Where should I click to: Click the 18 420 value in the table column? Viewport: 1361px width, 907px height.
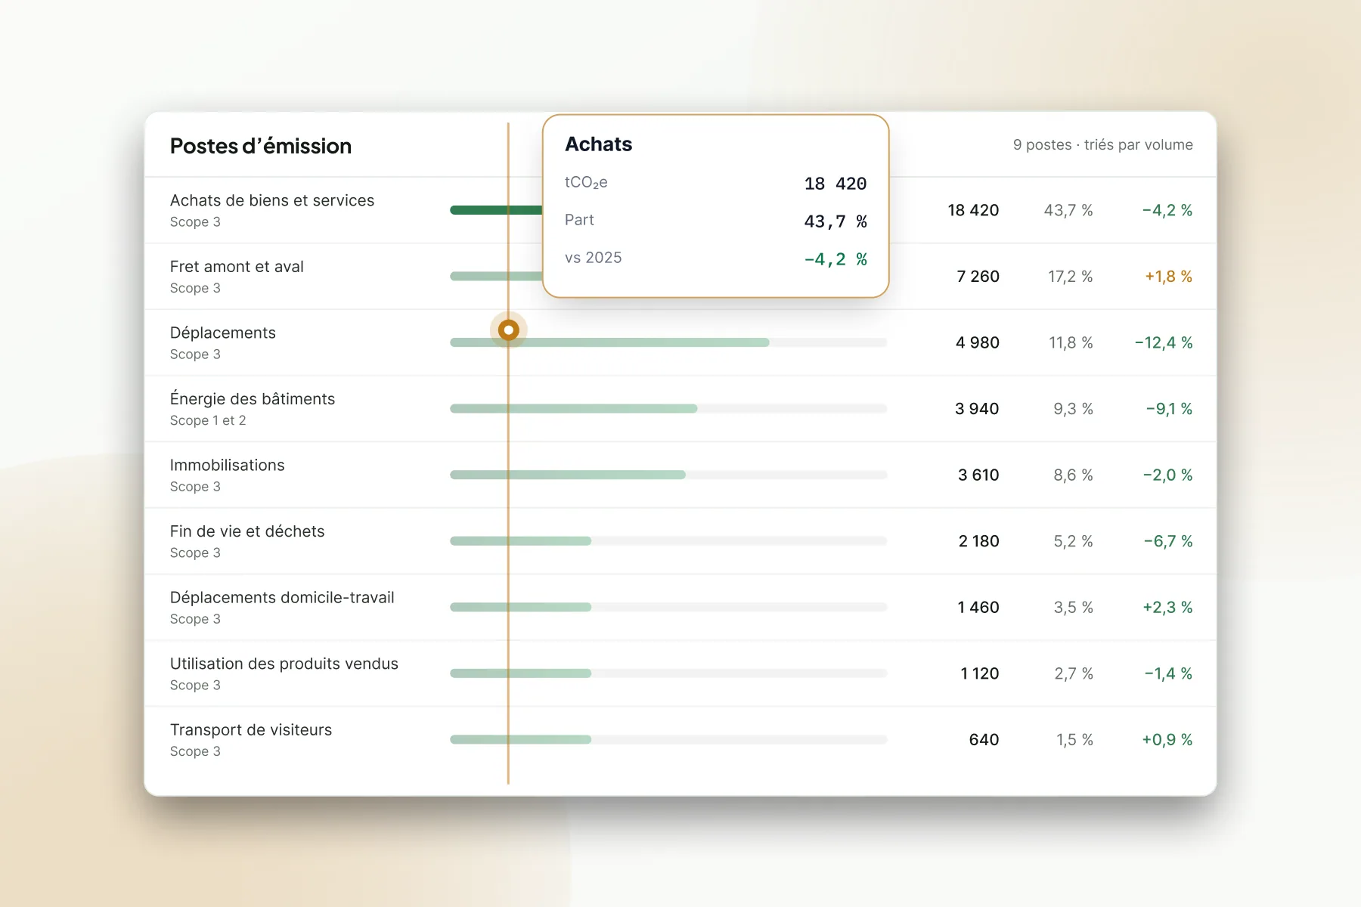(973, 210)
